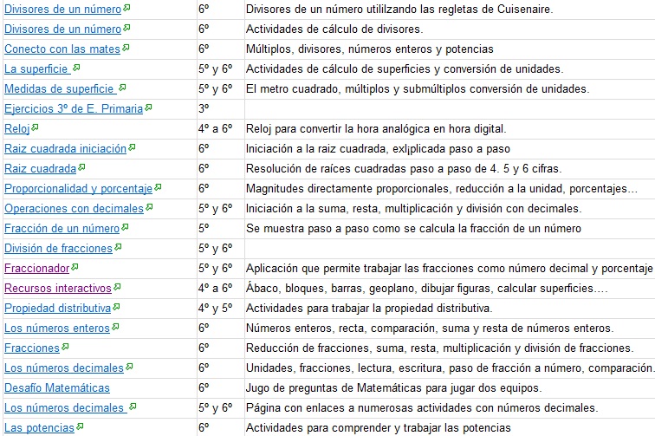This screenshot has width=655, height=436.
Task: Click external-link icon after Ejercicios 3º de E. Primaria
Action: [149, 107]
